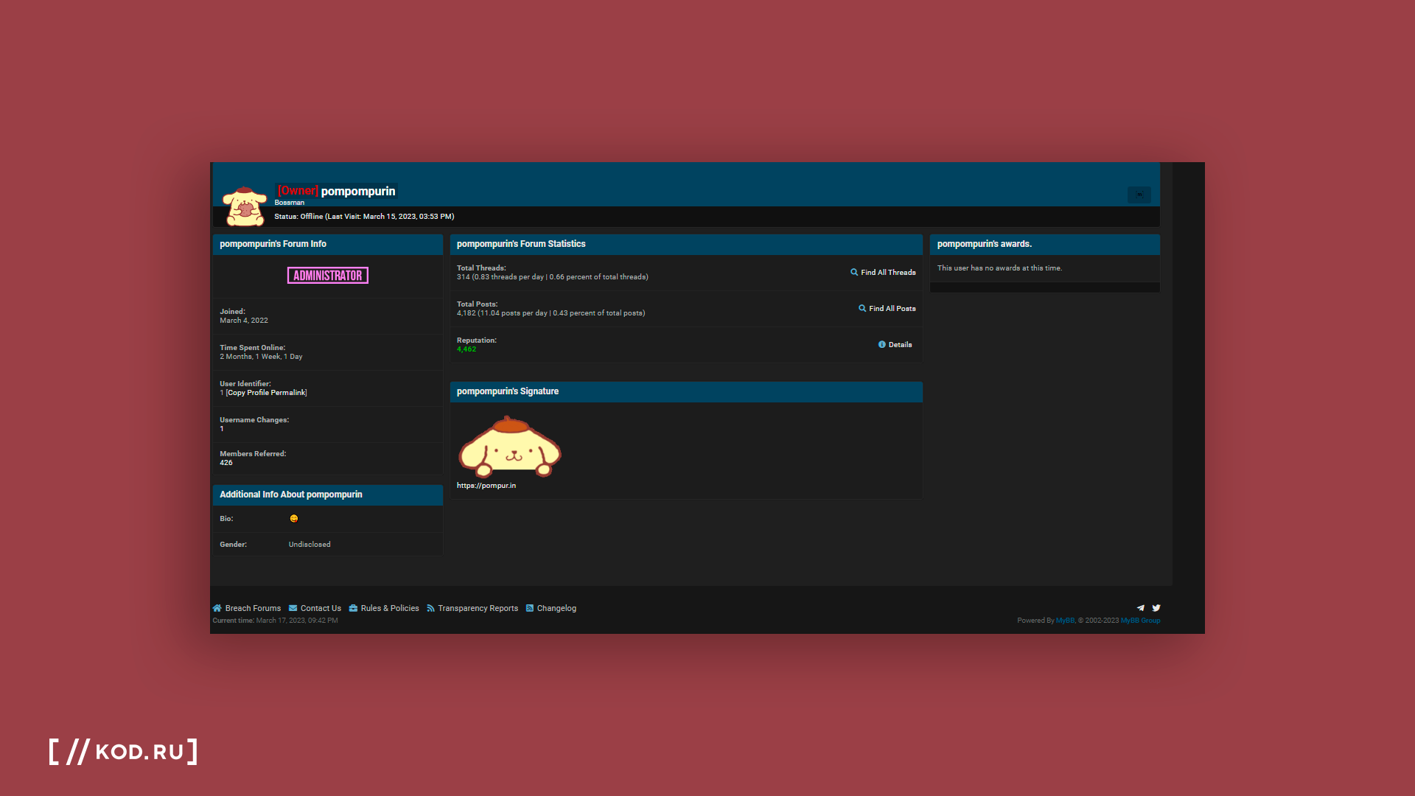
Task: Open the Details link for reputation
Action: 900,345
